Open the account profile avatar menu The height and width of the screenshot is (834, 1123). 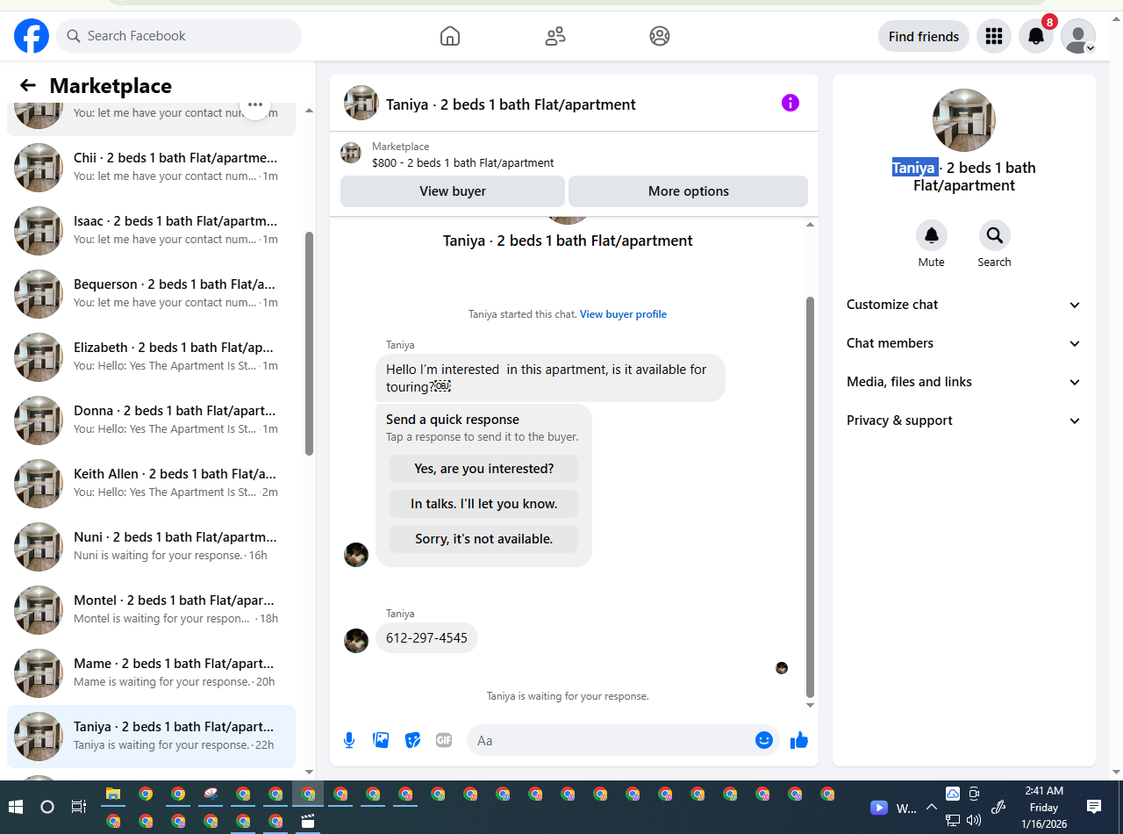pyautogui.click(x=1078, y=36)
